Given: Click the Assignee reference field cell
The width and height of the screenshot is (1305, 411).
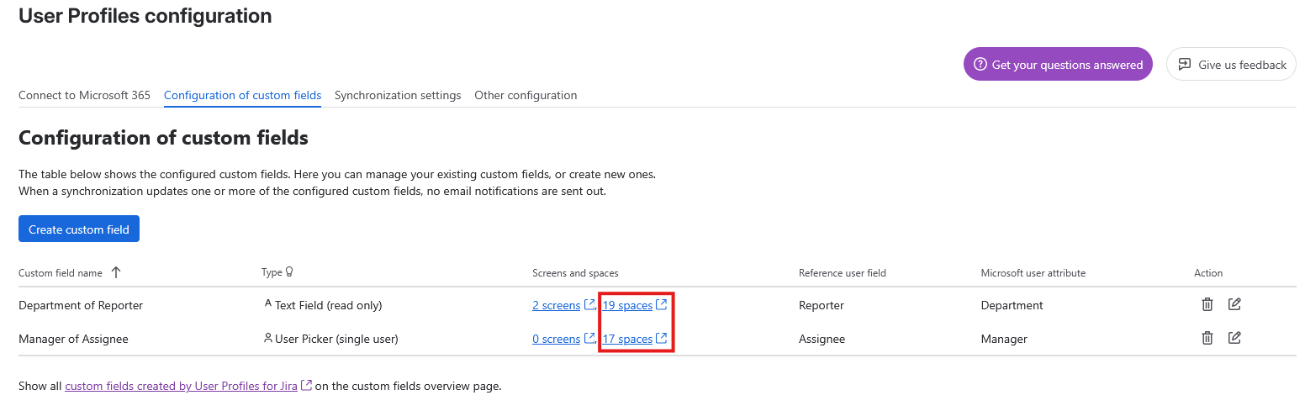Looking at the screenshot, I should (x=822, y=339).
